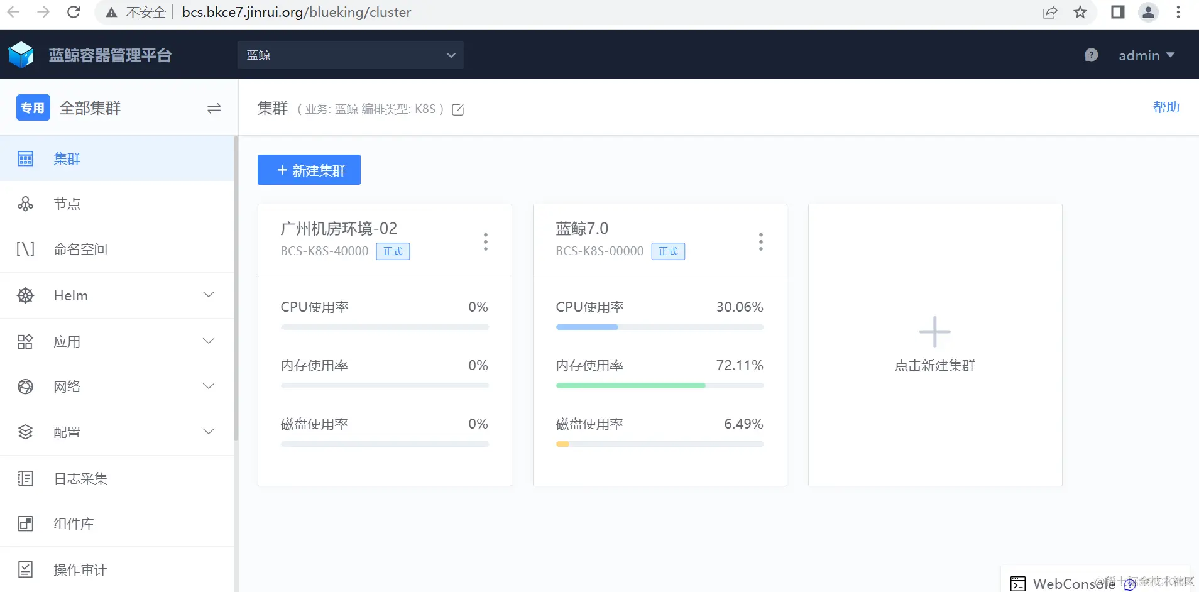This screenshot has width=1199, height=592.
Task: Click the 全部集群 header text
Action: tap(90, 108)
